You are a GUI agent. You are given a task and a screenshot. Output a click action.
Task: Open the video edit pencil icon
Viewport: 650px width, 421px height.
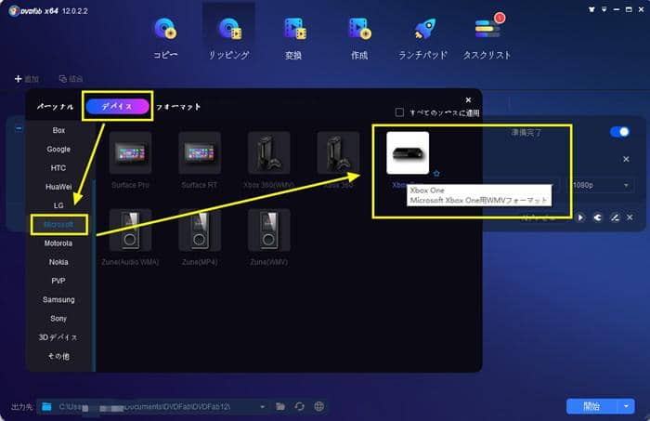(x=615, y=217)
